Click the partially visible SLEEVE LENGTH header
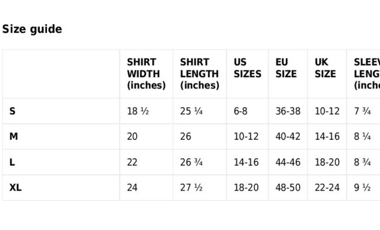This screenshot has width=380, height=230. (x=366, y=74)
